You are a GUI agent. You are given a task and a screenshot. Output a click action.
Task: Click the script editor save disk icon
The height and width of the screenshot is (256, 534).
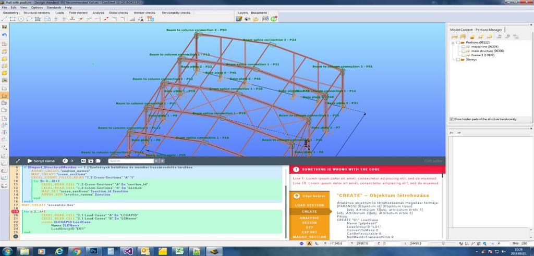pyautogui.click(x=91, y=161)
